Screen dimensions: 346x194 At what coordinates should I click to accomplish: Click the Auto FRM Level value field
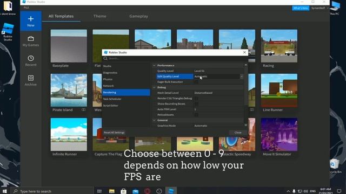tap(218, 109)
